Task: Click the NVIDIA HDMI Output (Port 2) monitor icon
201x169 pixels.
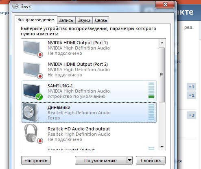Action: 33,70
